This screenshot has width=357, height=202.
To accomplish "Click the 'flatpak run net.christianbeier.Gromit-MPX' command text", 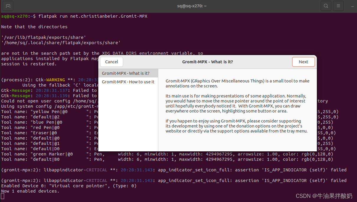I will click(x=93, y=16).
